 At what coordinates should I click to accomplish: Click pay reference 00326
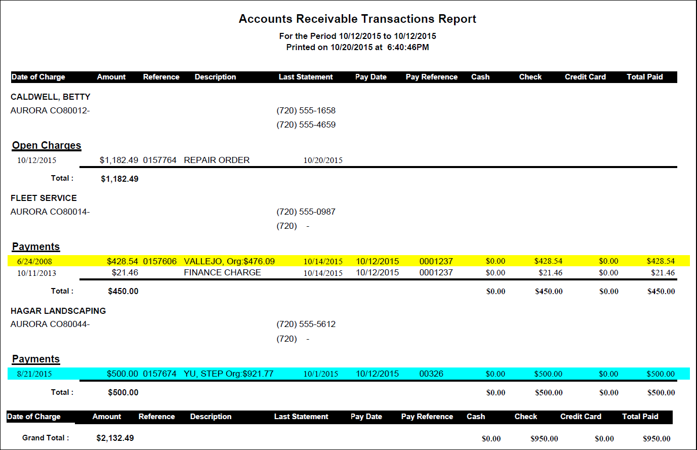[x=431, y=374]
